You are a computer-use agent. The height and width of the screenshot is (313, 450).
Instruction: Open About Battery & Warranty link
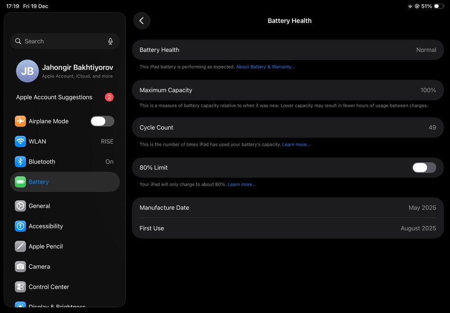click(265, 67)
